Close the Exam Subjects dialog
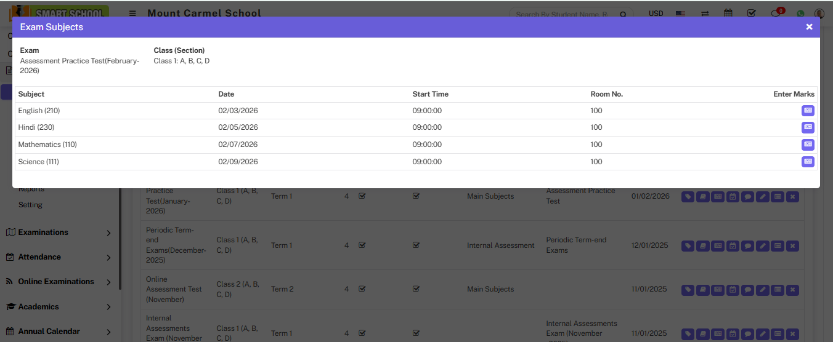Viewport: 833px width, 342px height. (x=809, y=27)
